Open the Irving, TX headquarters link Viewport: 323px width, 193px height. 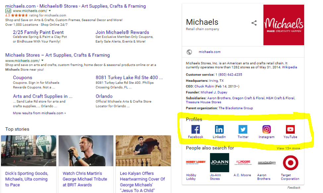coord(216,80)
